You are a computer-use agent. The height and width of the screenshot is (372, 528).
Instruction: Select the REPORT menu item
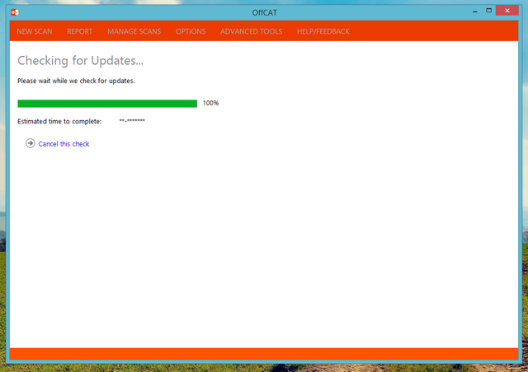click(80, 31)
